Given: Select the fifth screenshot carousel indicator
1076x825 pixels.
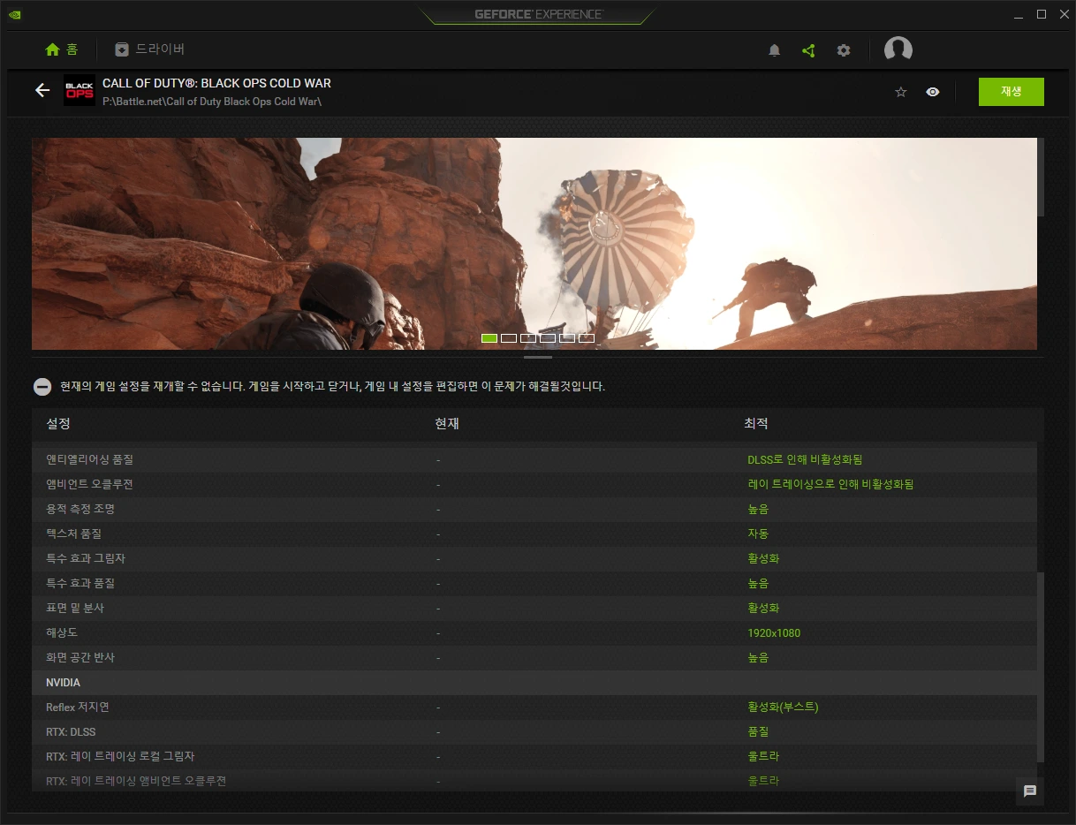Looking at the screenshot, I should pos(567,338).
